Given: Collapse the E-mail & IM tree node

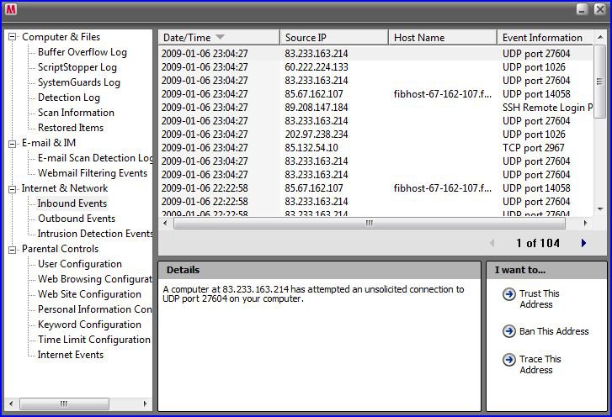Looking at the screenshot, I should pos(13,144).
